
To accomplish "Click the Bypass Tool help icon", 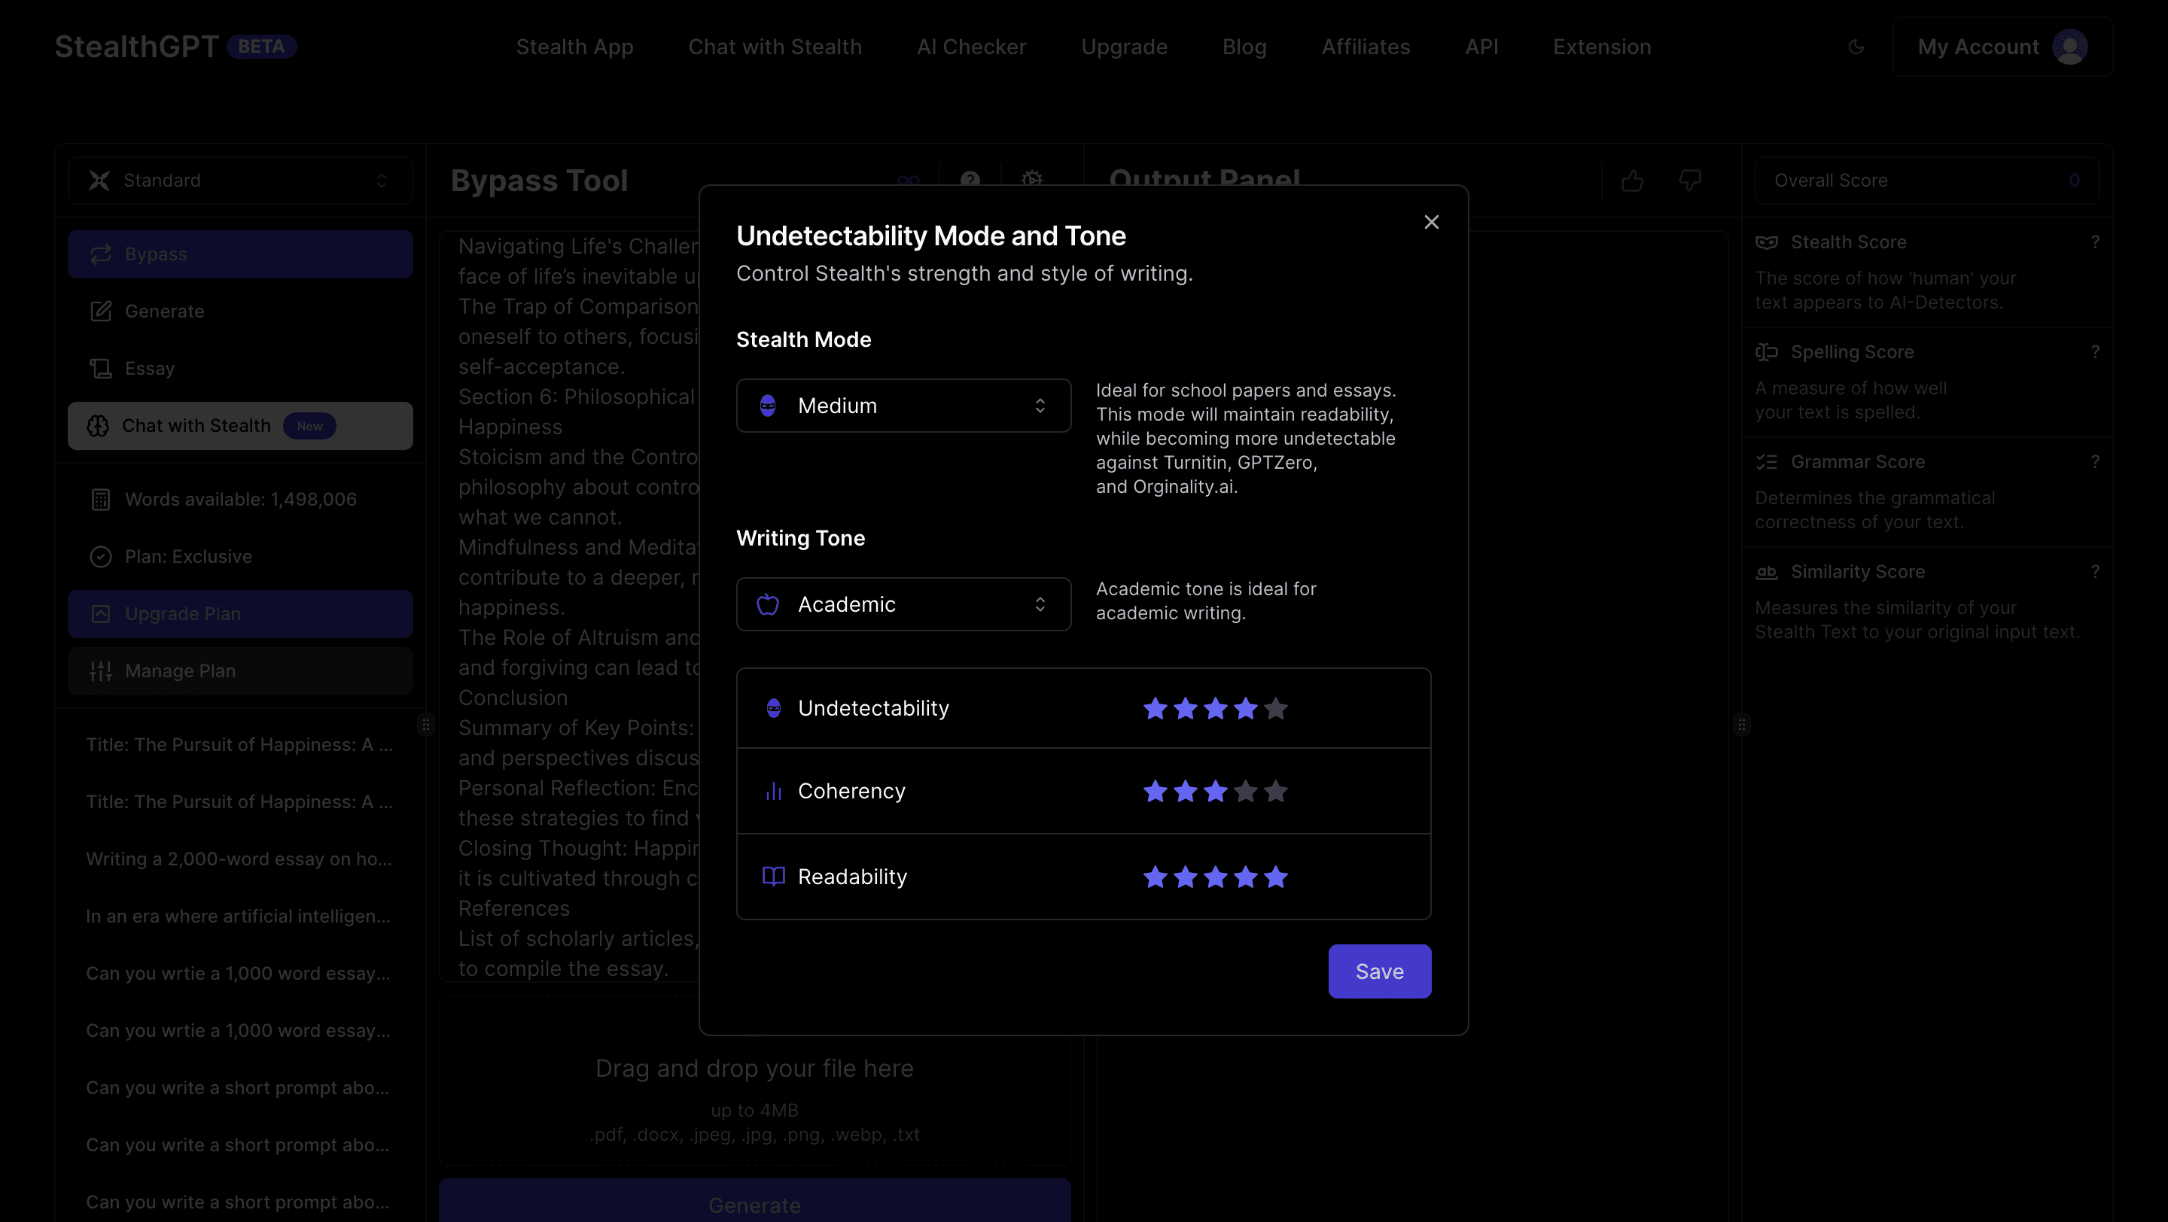I will [970, 180].
